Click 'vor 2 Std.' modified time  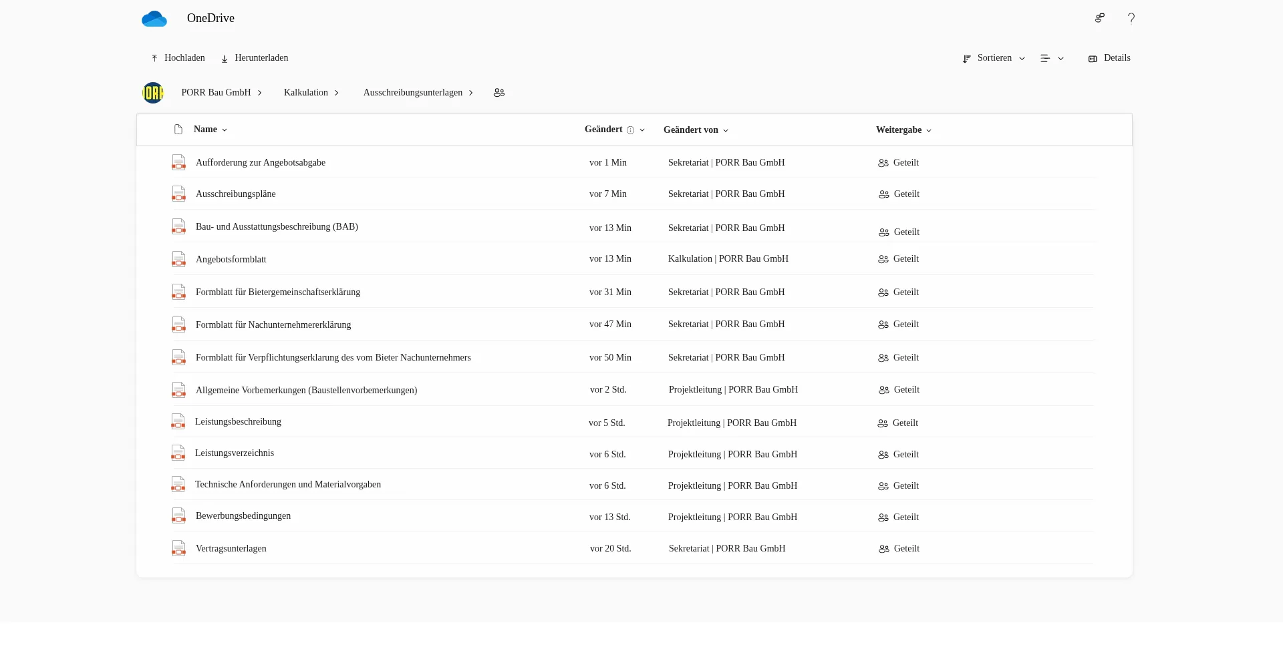click(608, 389)
